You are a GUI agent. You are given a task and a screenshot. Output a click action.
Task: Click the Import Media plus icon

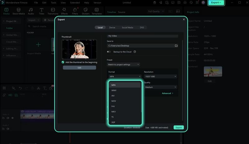click(x=38, y=45)
